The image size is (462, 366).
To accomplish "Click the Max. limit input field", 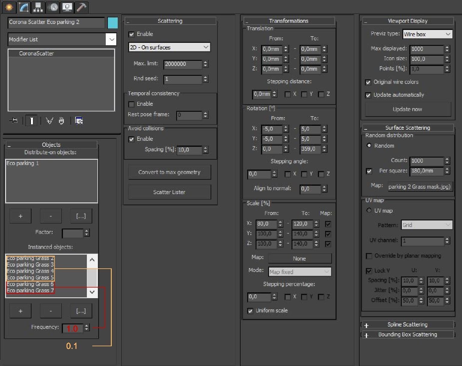I will [183, 64].
